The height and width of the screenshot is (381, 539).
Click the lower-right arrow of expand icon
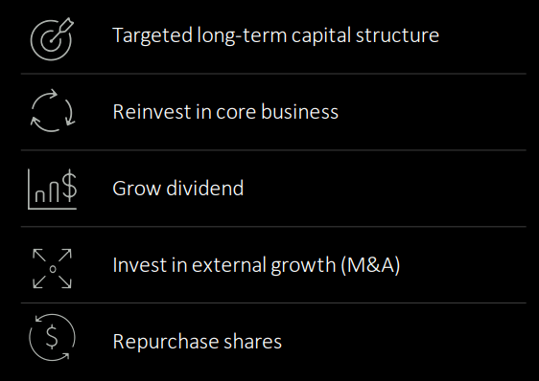[65, 281]
